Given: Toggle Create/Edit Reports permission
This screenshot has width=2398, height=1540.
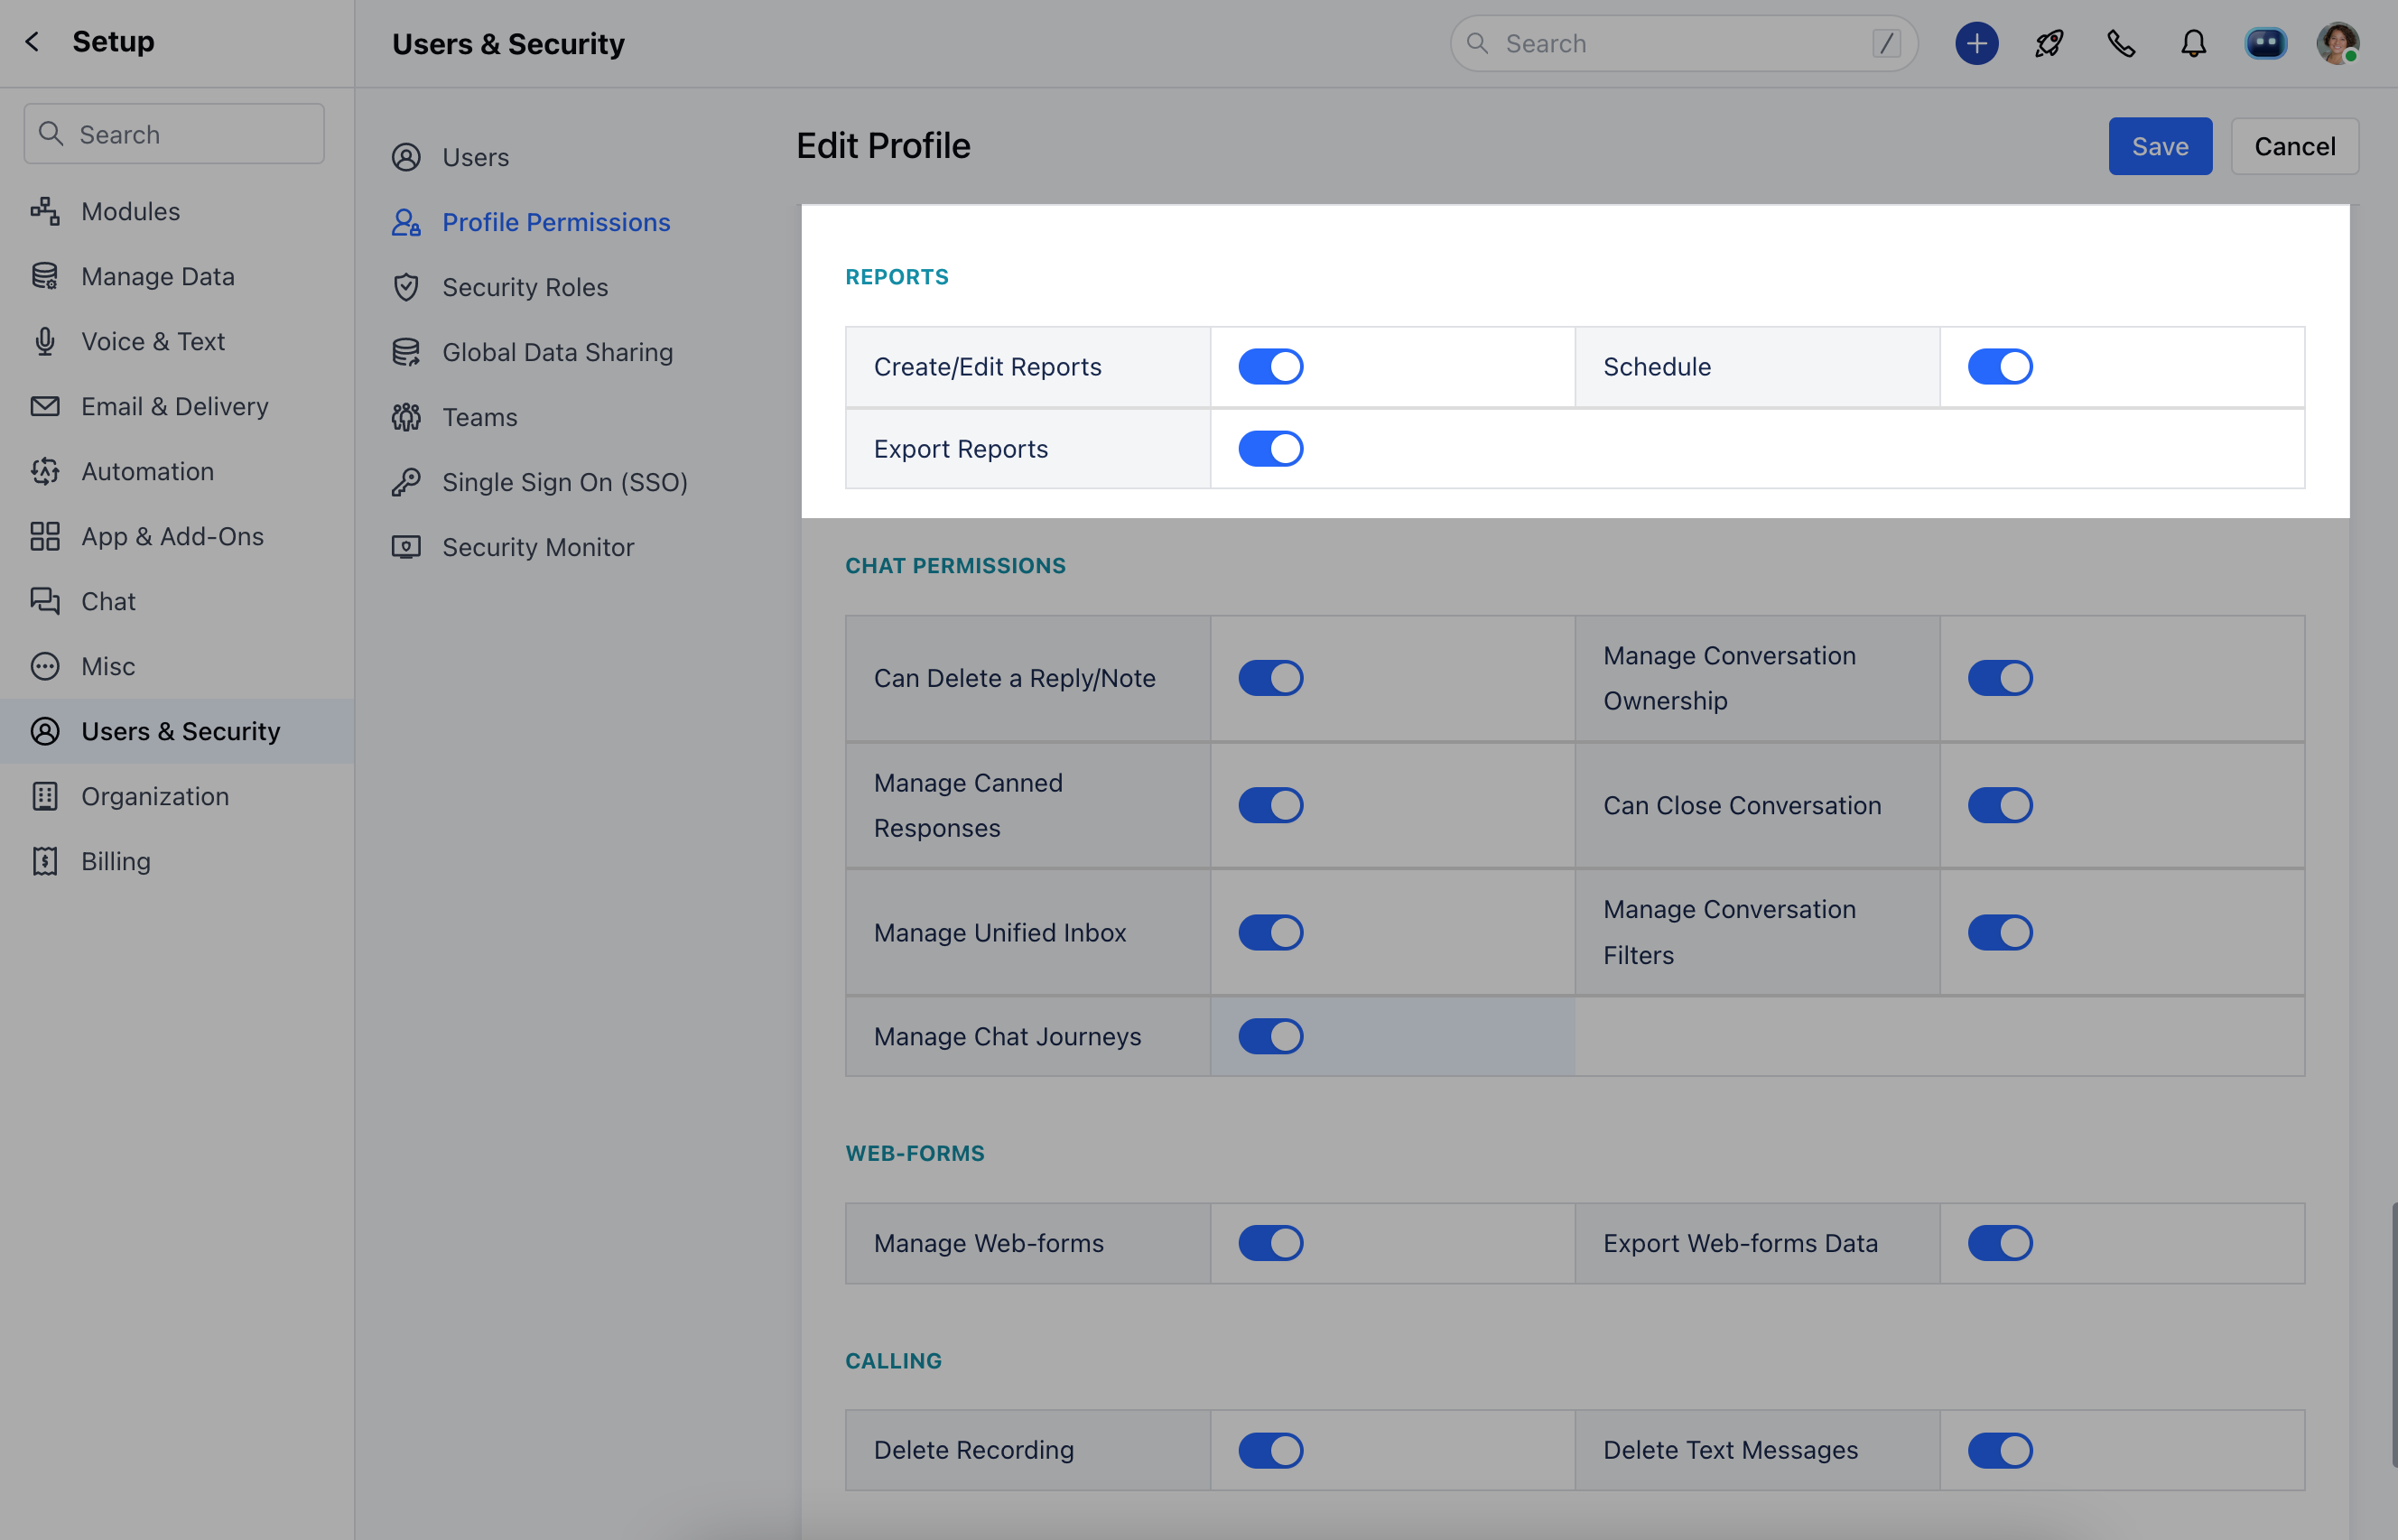Looking at the screenshot, I should tap(1271, 367).
